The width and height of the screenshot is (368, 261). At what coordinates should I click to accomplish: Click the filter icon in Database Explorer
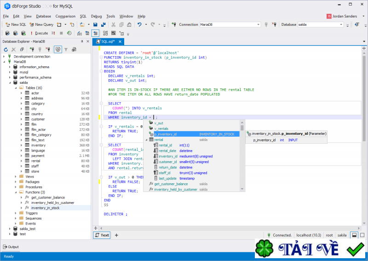(x=66, y=49)
